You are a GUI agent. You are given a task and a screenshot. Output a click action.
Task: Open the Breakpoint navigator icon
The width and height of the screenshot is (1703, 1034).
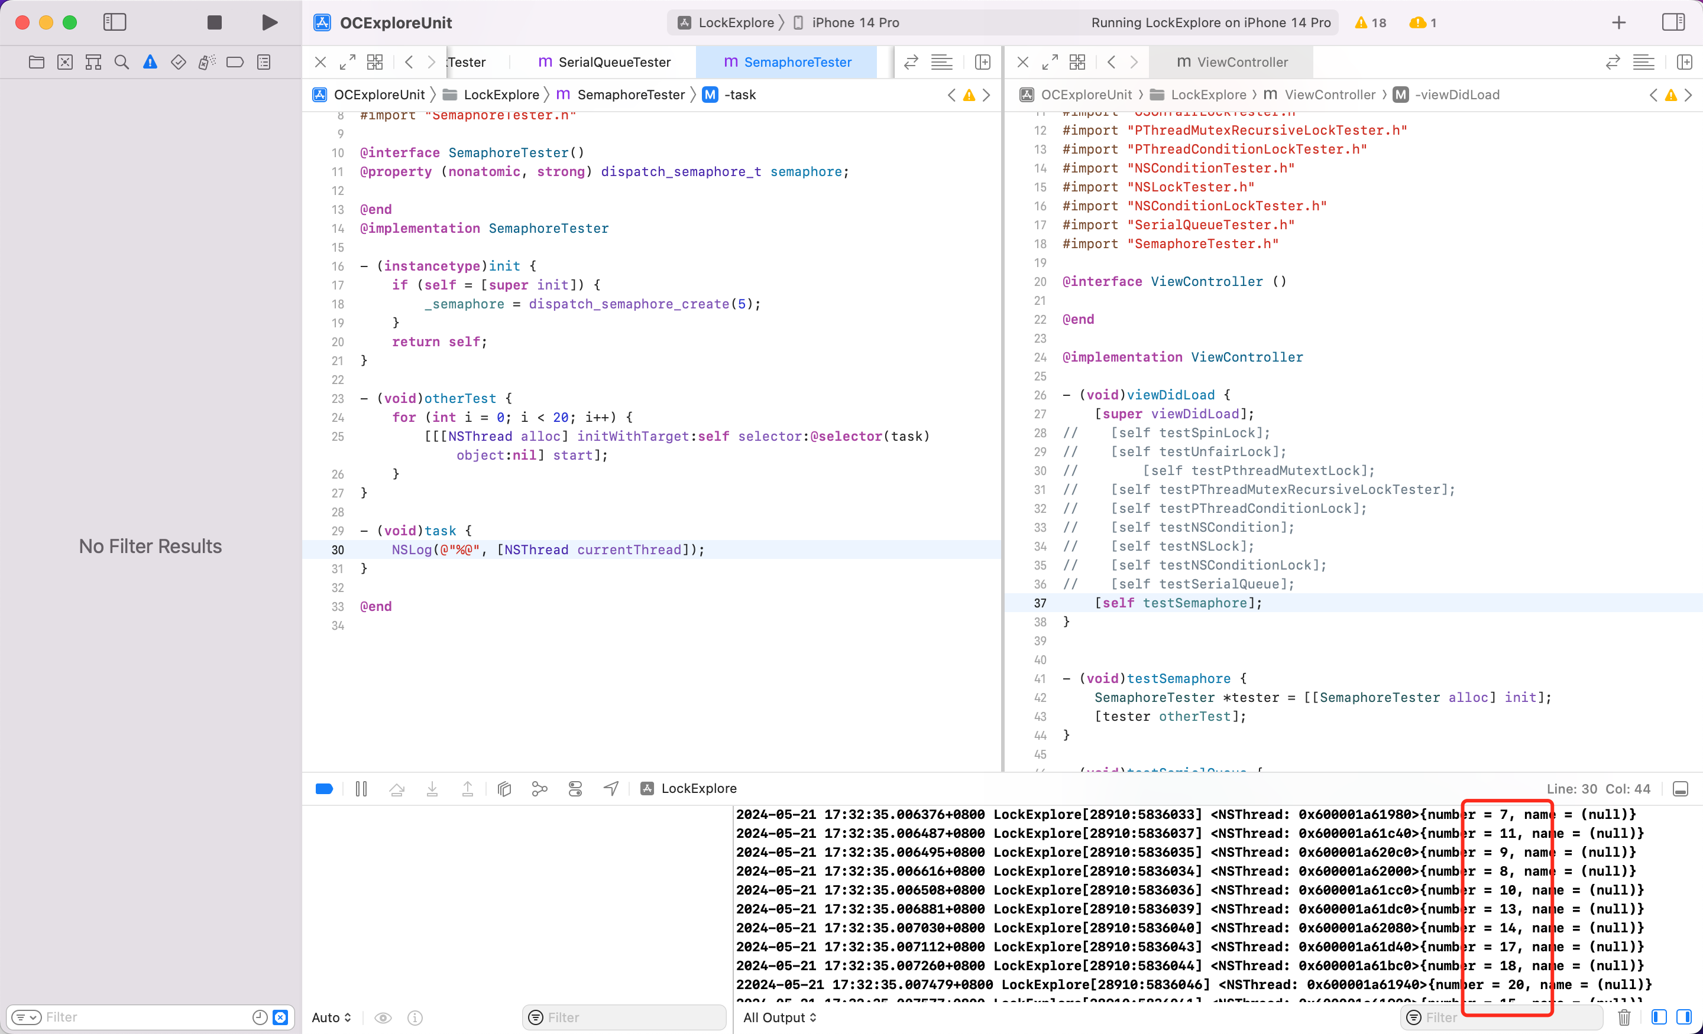pyautogui.click(x=235, y=62)
